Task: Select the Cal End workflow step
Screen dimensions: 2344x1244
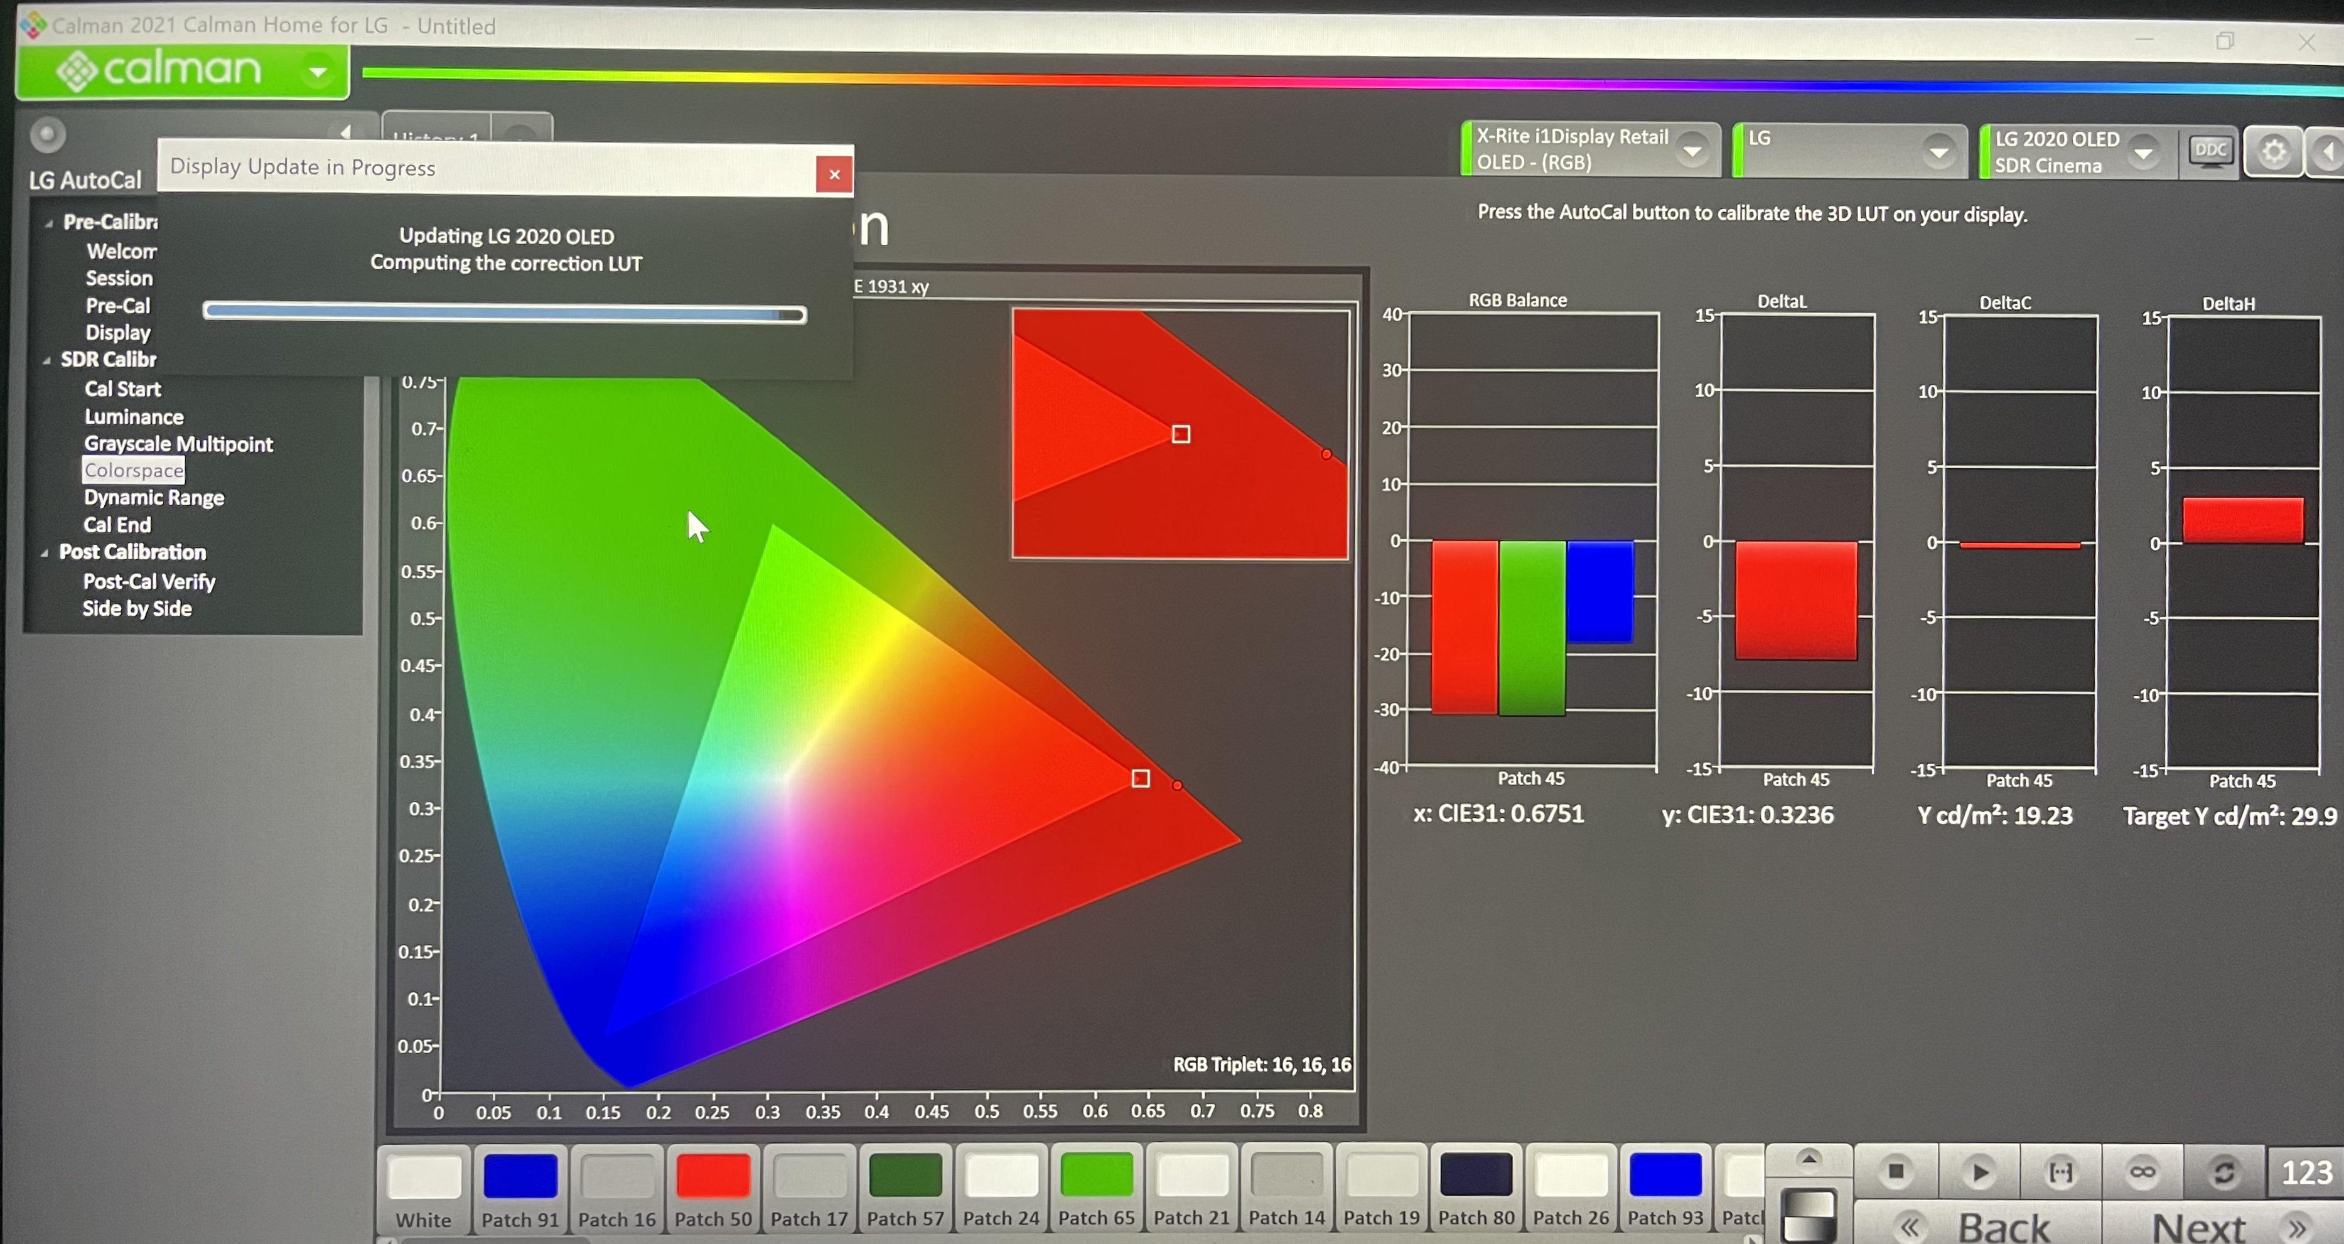Action: pyautogui.click(x=117, y=525)
